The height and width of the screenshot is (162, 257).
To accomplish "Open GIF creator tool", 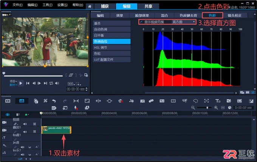I will coord(54,108).
